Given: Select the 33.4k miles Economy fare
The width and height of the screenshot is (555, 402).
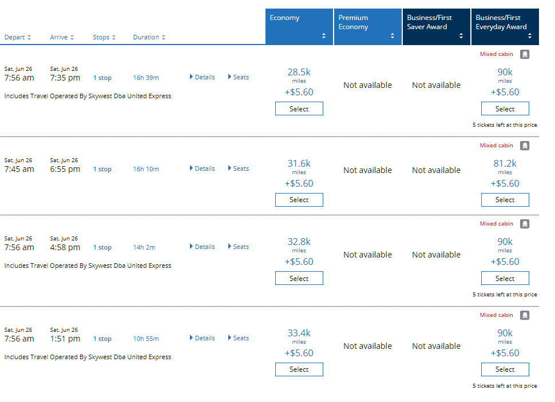Looking at the screenshot, I should point(299,369).
